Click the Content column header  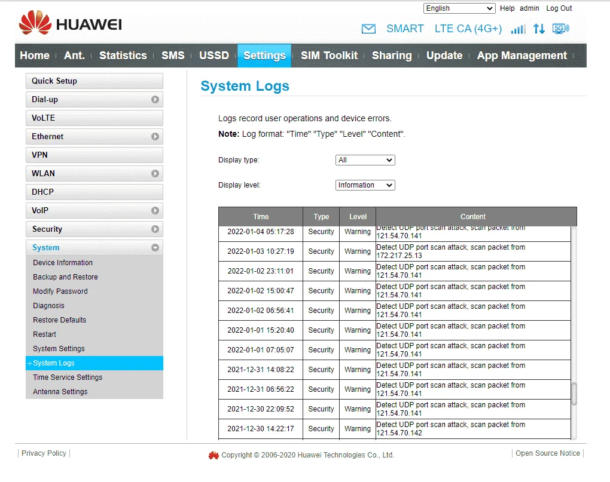coord(476,217)
